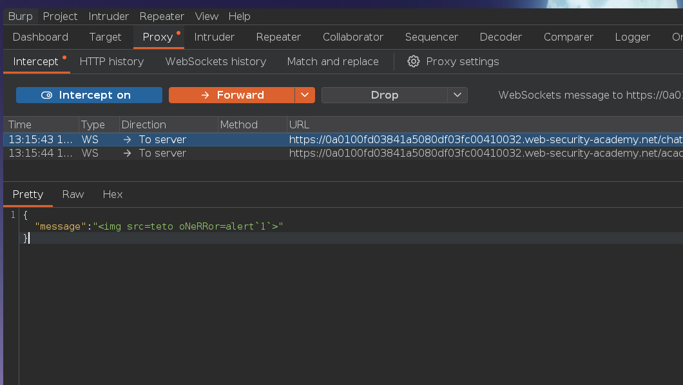
Task: Open the Help menu
Action: click(x=239, y=17)
